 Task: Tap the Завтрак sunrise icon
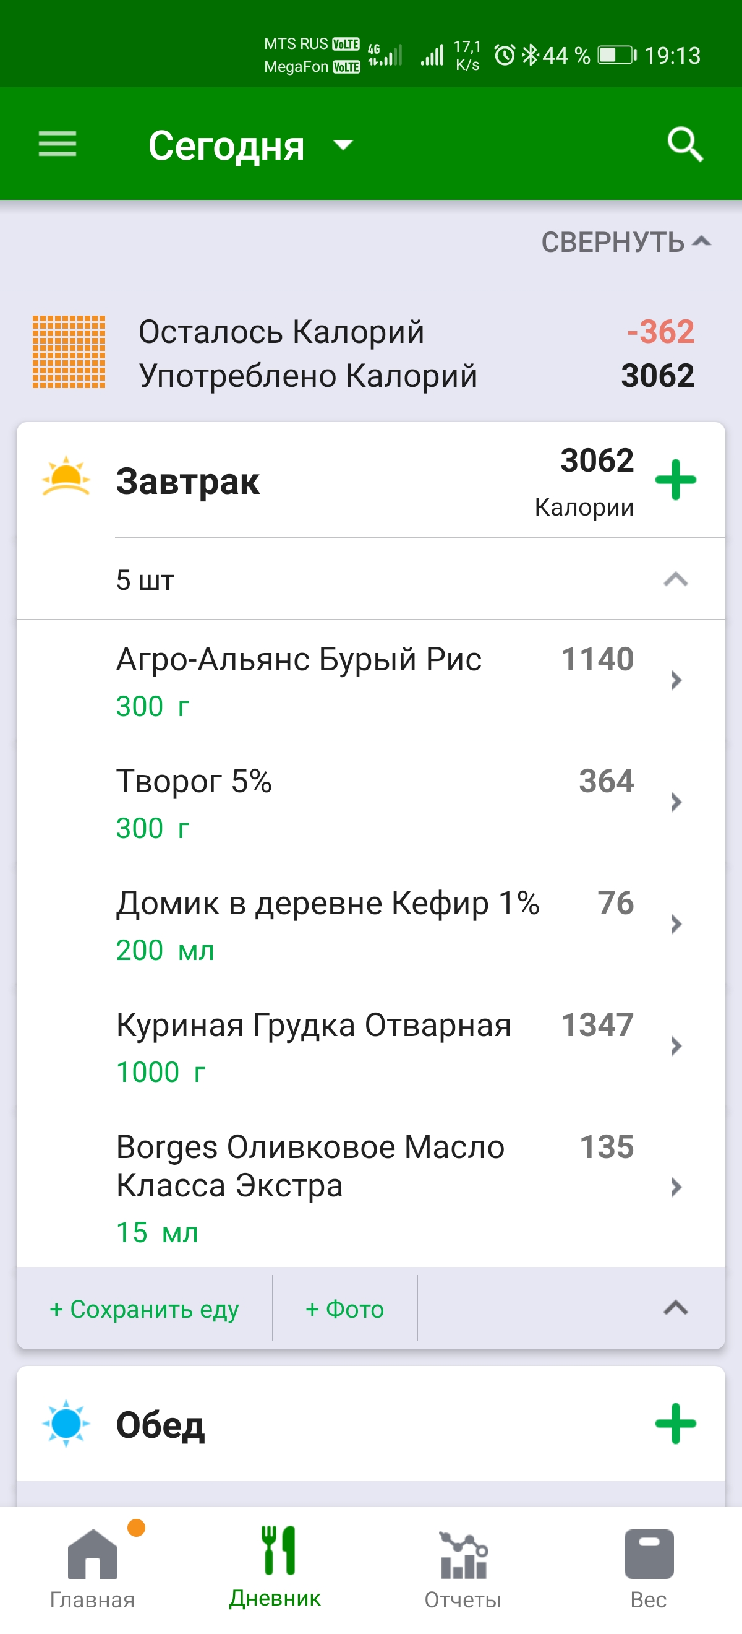point(66,477)
